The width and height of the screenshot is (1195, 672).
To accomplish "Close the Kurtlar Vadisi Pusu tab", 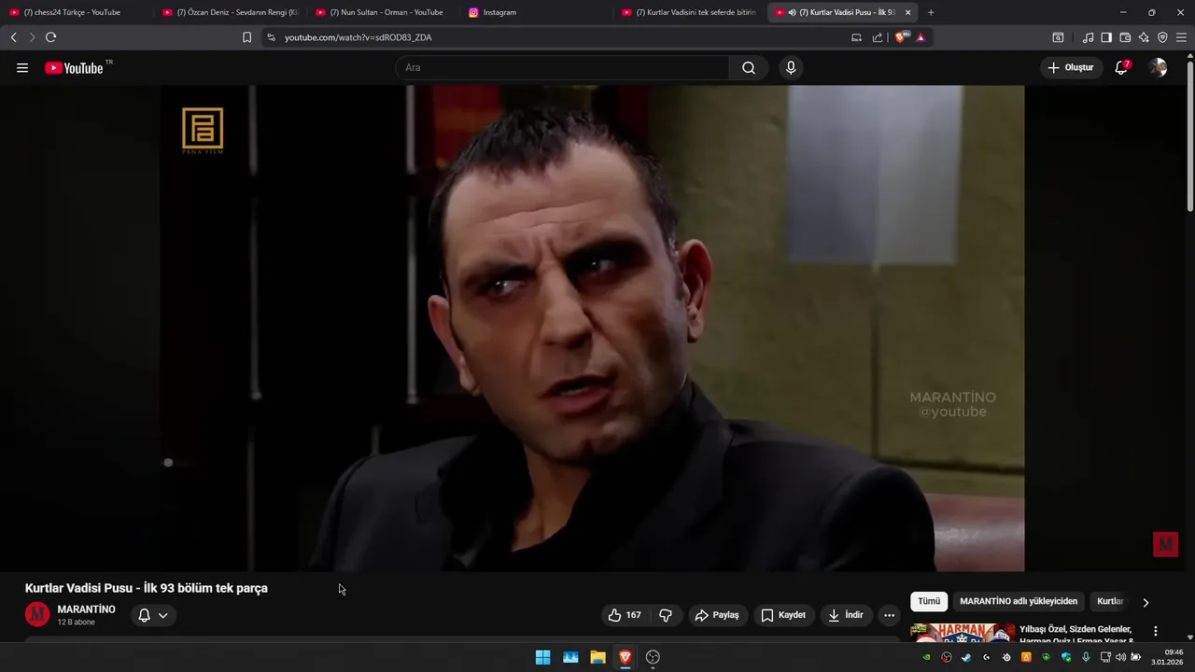I will coord(907,12).
